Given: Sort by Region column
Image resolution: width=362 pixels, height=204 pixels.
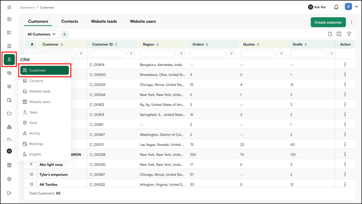Looking at the screenshot, I should click(157, 44).
